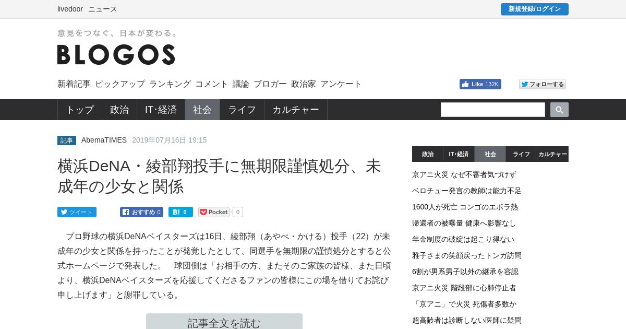Open 京アニ火災 なぜ不審者気づけず
Screen dimensions: 626x329
(x=464, y=174)
